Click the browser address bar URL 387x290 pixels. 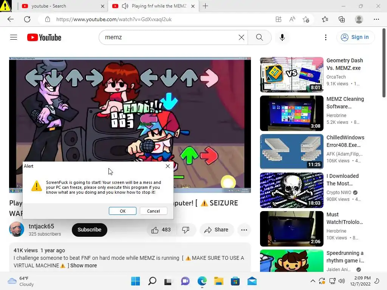(x=114, y=19)
